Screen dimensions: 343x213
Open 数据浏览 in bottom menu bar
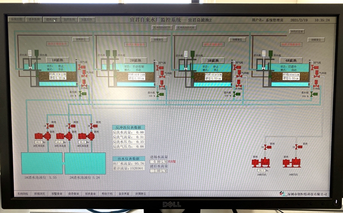pyautogui.click(x=40, y=193)
